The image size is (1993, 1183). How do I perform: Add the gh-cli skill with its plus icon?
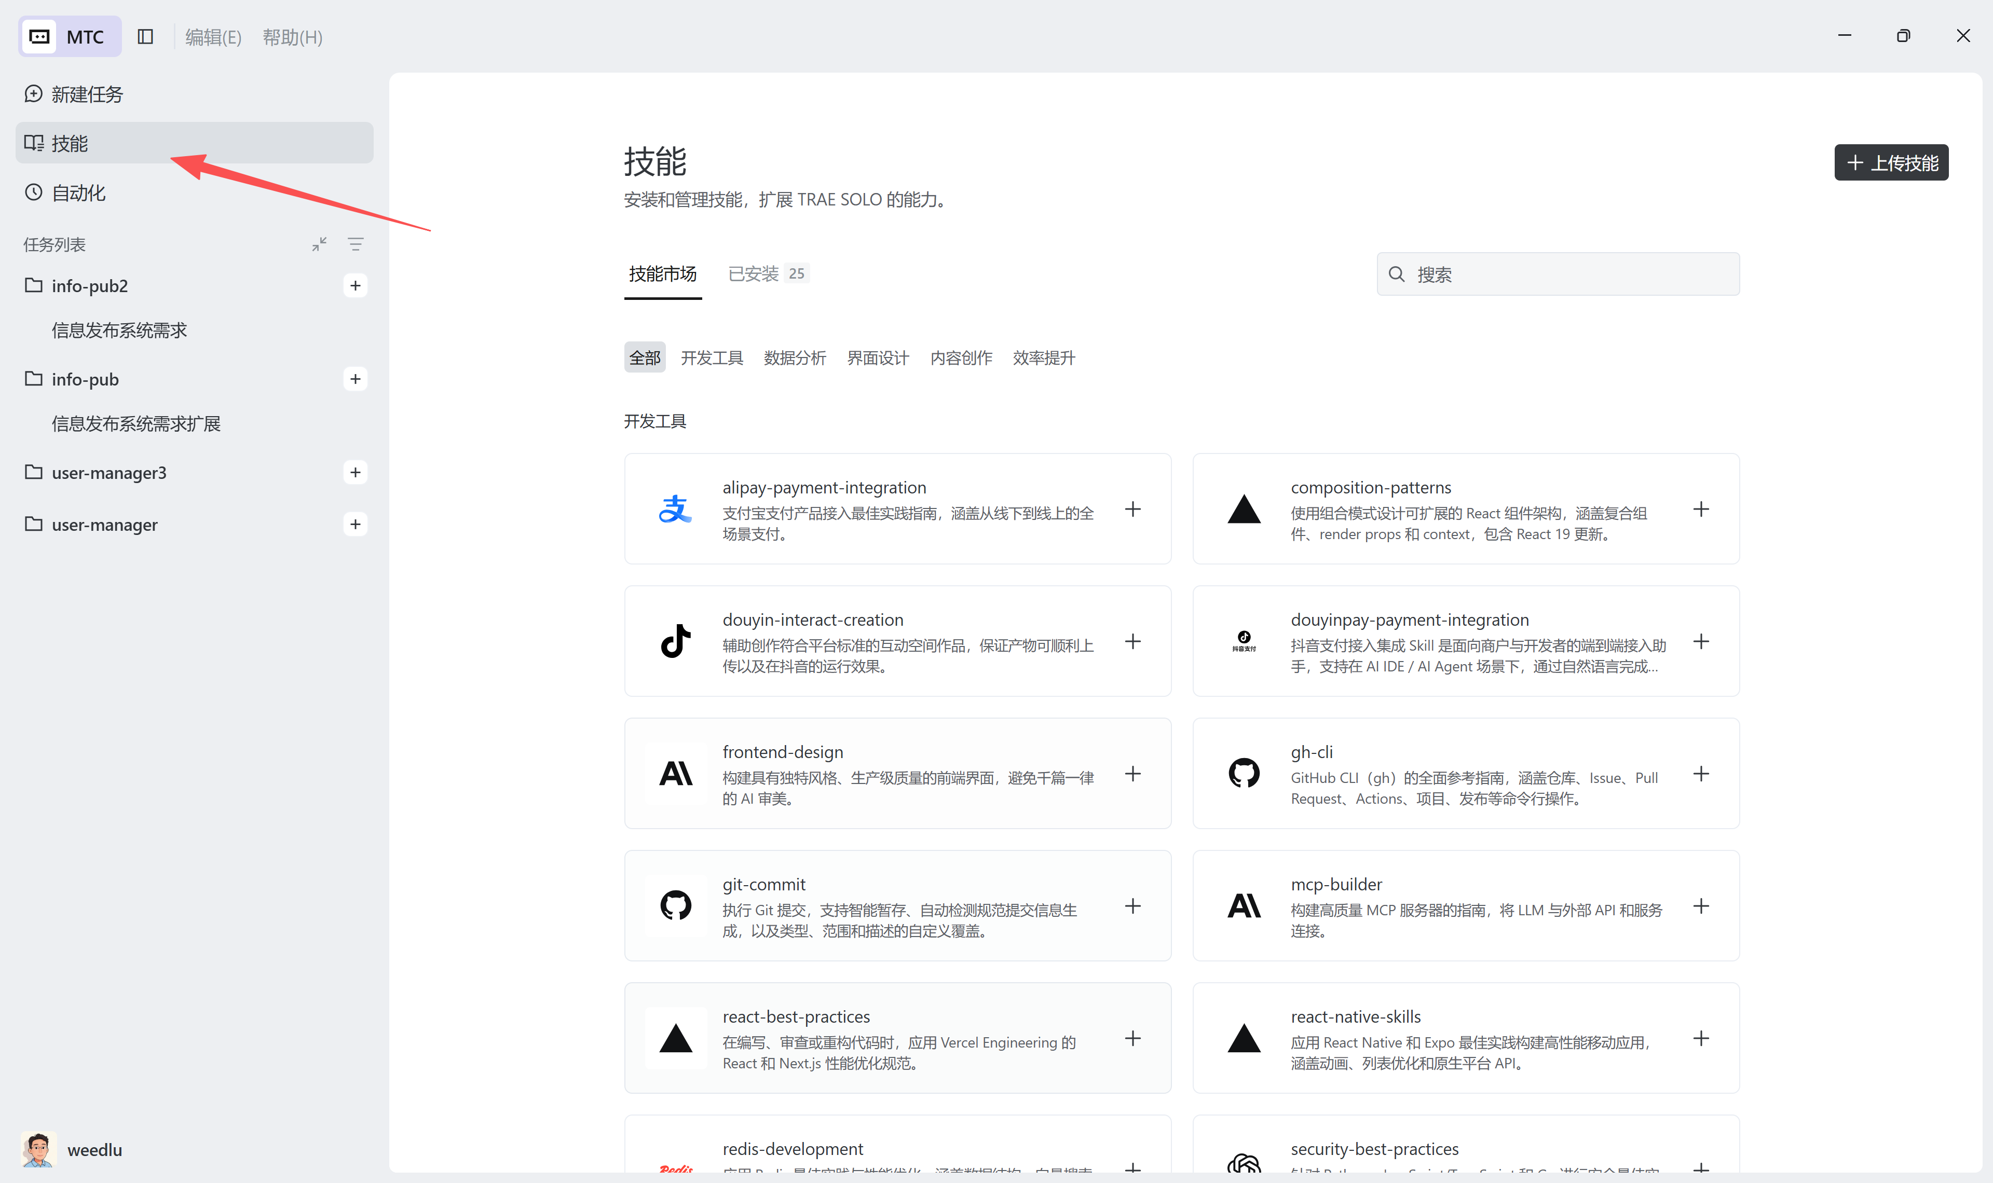(1701, 774)
